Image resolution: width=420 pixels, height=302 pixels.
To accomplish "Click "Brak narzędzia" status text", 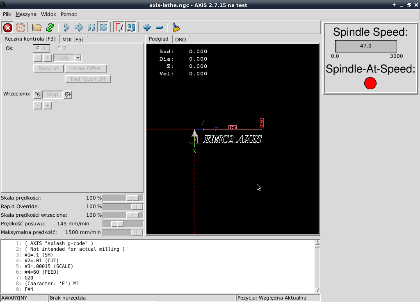I will pos(68,298).
